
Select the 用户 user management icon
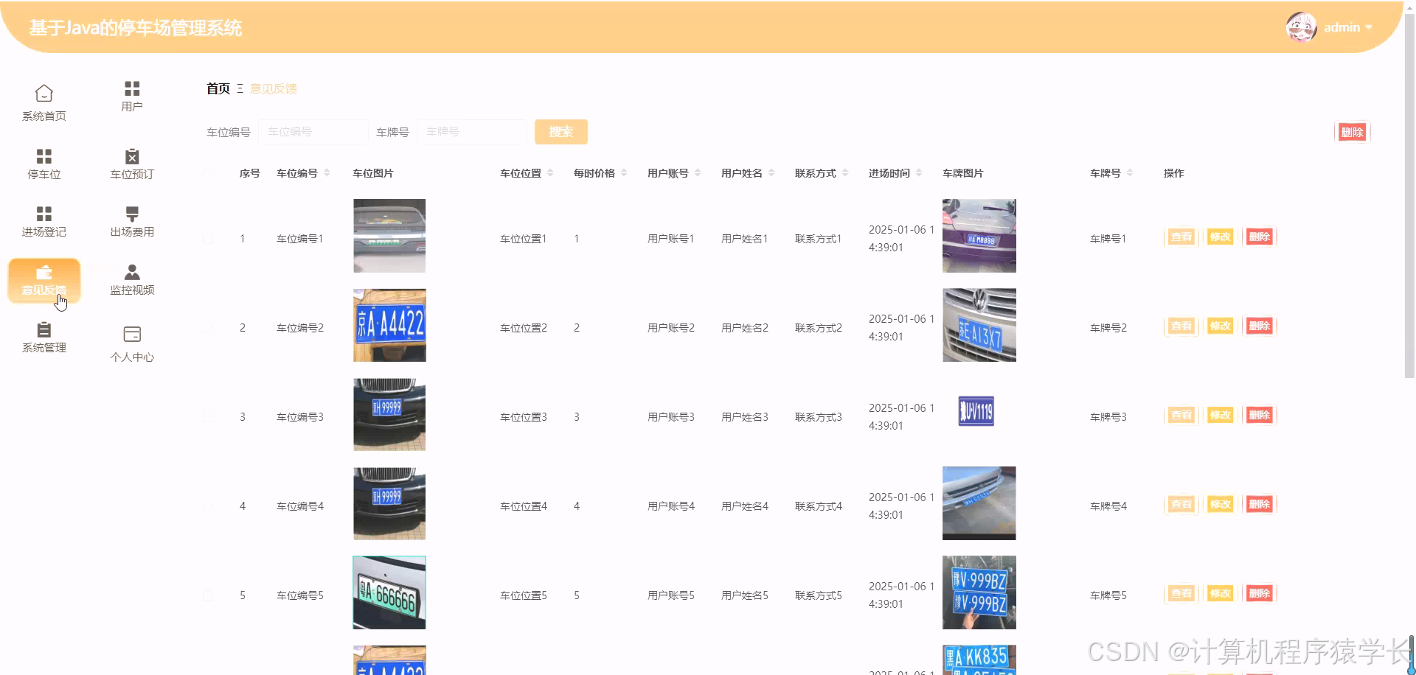coord(131,94)
